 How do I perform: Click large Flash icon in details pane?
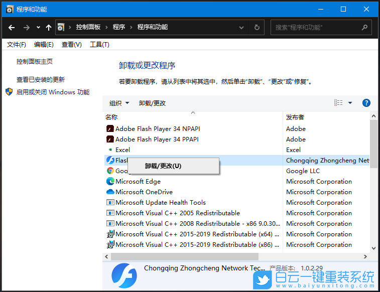(124, 276)
